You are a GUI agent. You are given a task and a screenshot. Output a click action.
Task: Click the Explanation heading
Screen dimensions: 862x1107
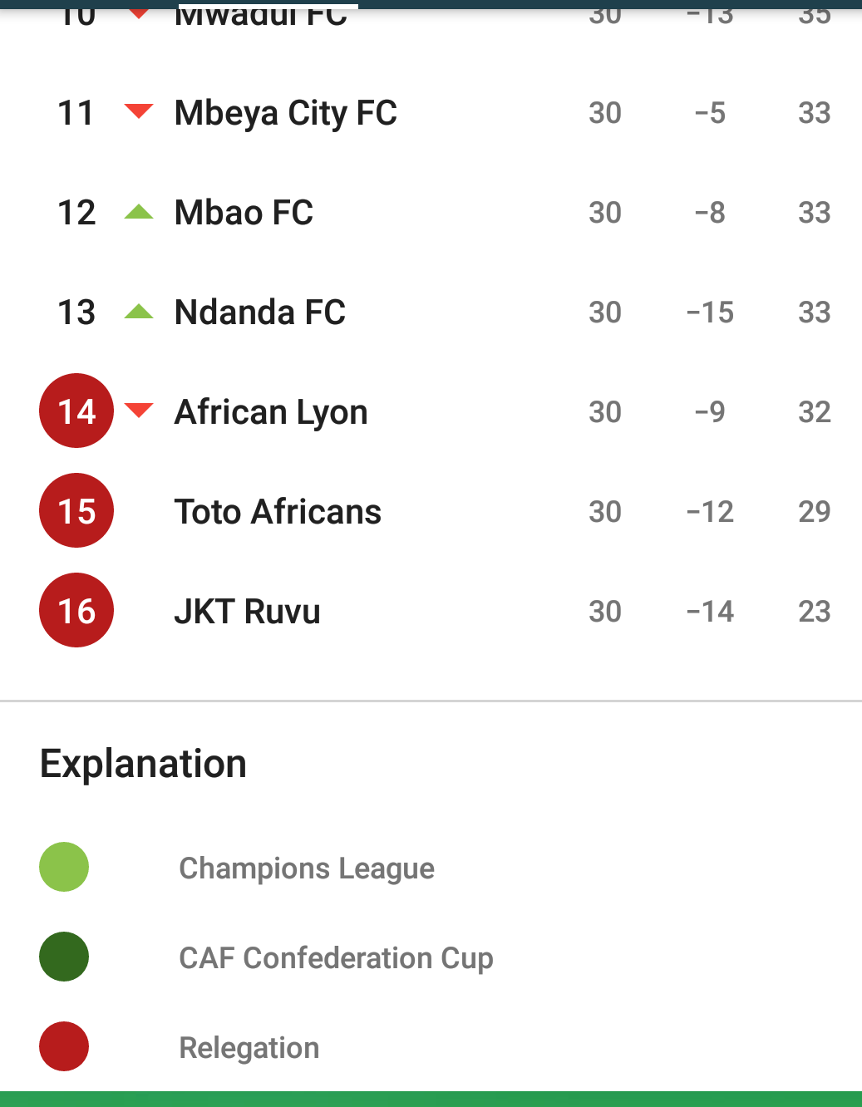143,764
